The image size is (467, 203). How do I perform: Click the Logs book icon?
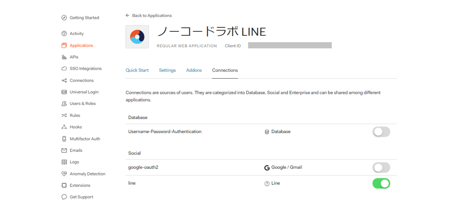(64, 162)
